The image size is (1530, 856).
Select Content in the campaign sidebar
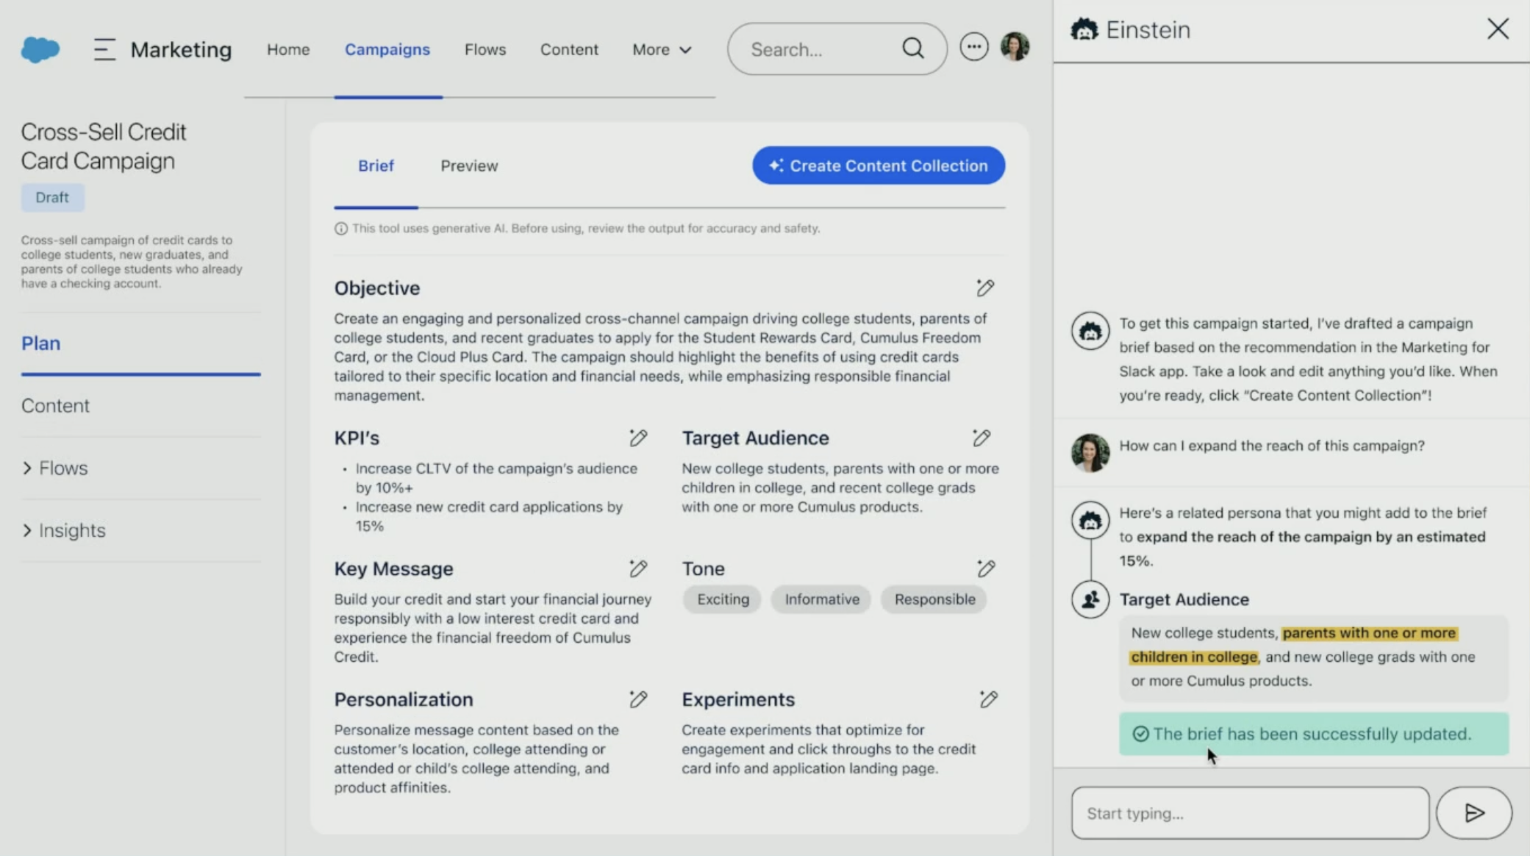click(x=55, y=405)
